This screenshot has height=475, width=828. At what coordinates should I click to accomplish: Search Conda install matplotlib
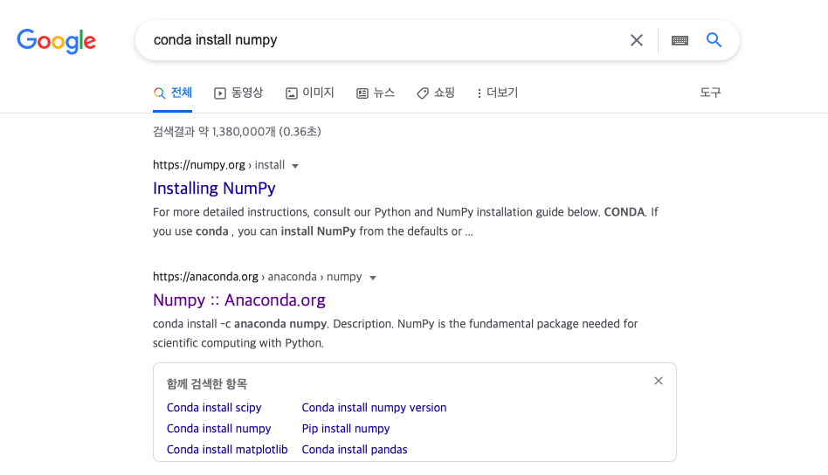227,450
